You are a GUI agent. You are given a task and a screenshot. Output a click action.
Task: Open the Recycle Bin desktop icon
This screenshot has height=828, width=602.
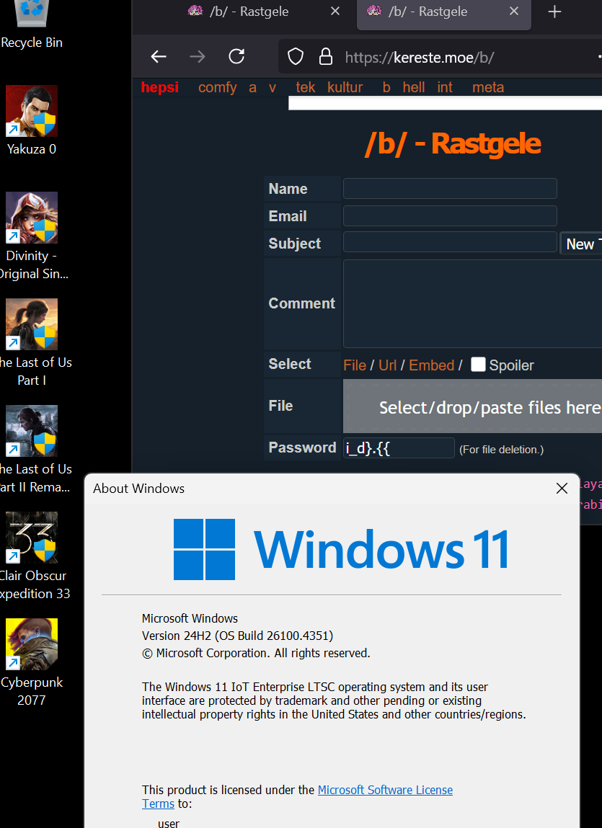coord(32,24)
